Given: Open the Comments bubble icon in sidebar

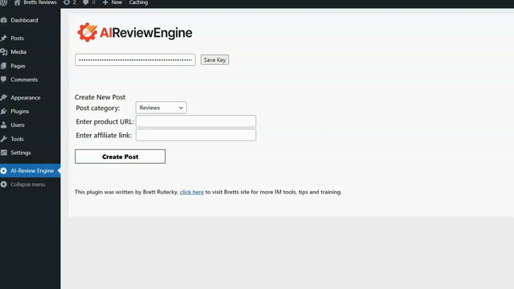Looking at the screenshot, I should [x=3, y=79].
